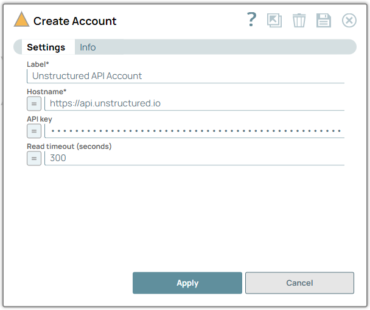This screenshot has width=370, height=310.
Task: Toggle expression button for Hostname
Action: click(x=34, y=103)
